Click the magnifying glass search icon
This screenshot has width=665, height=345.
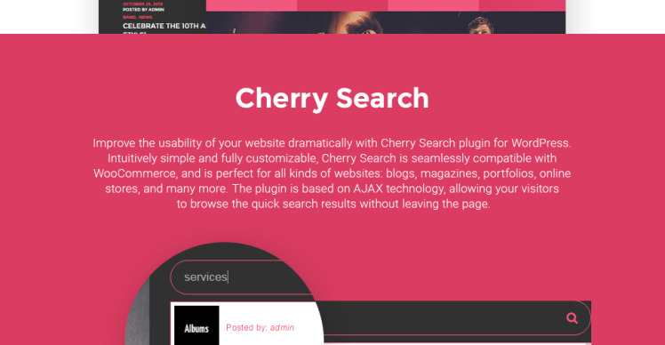(572, 317)
